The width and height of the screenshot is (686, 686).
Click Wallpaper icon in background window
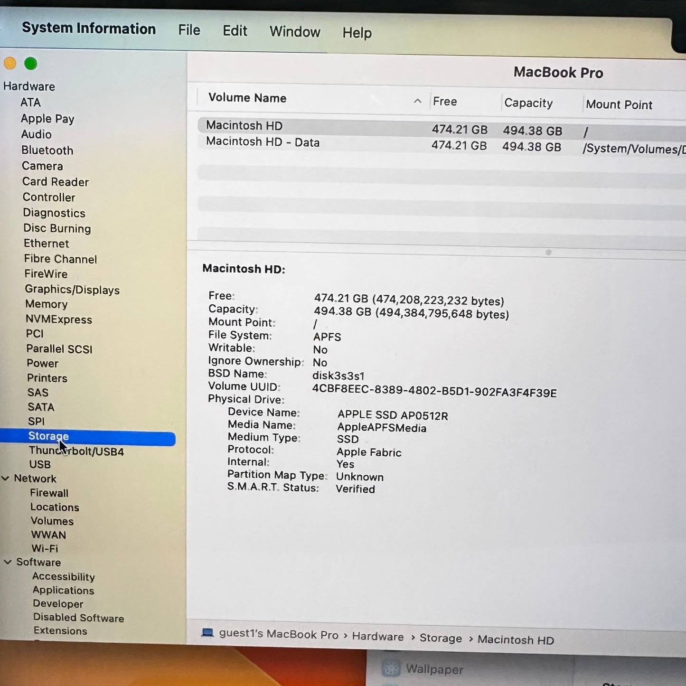pos(391,668)
